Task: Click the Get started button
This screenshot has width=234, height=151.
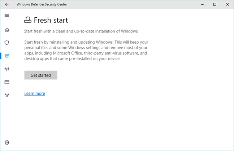Action: 41,75
